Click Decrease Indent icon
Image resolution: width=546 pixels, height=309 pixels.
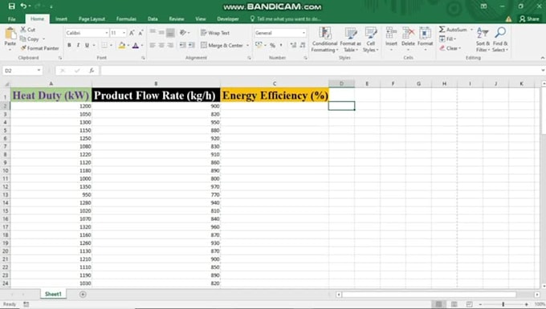[x=182, y=45]
